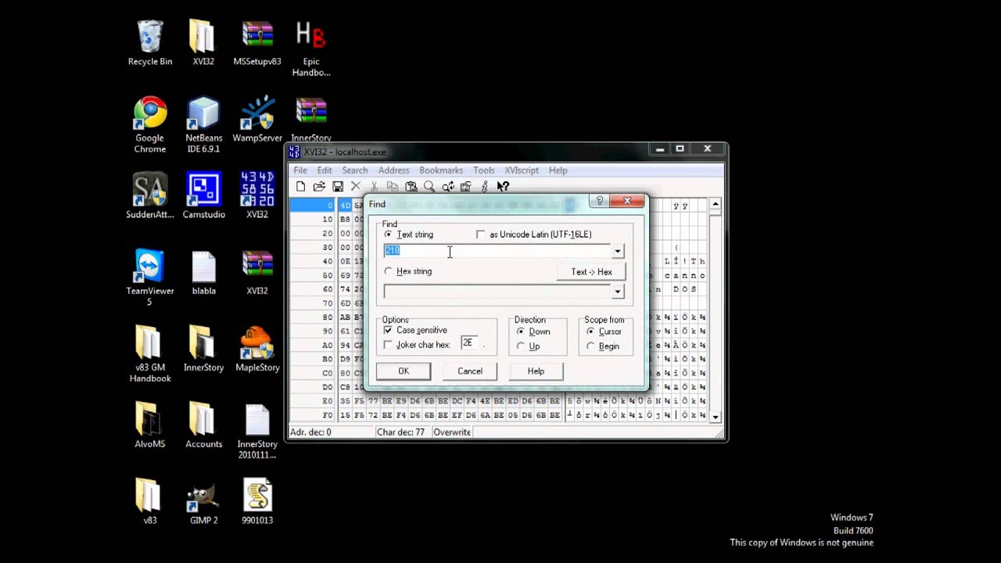This screenshot has width=1001, height=563.
Task: Click 'Overwrite' in the status bar
Action: click(452, 432)
